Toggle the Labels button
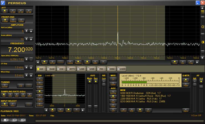The width and height of the screenshot is (205, 124). tap(70, 63)
